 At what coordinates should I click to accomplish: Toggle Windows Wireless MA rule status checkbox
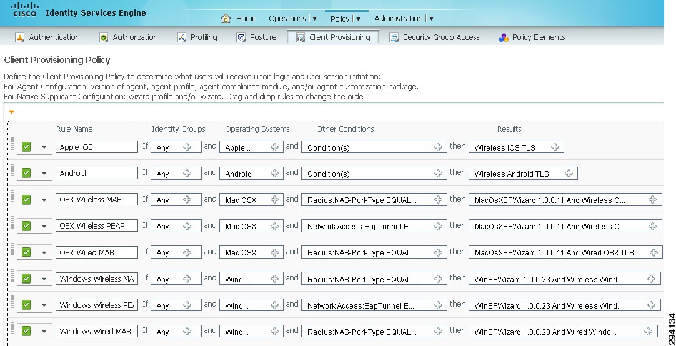point(26,279)
